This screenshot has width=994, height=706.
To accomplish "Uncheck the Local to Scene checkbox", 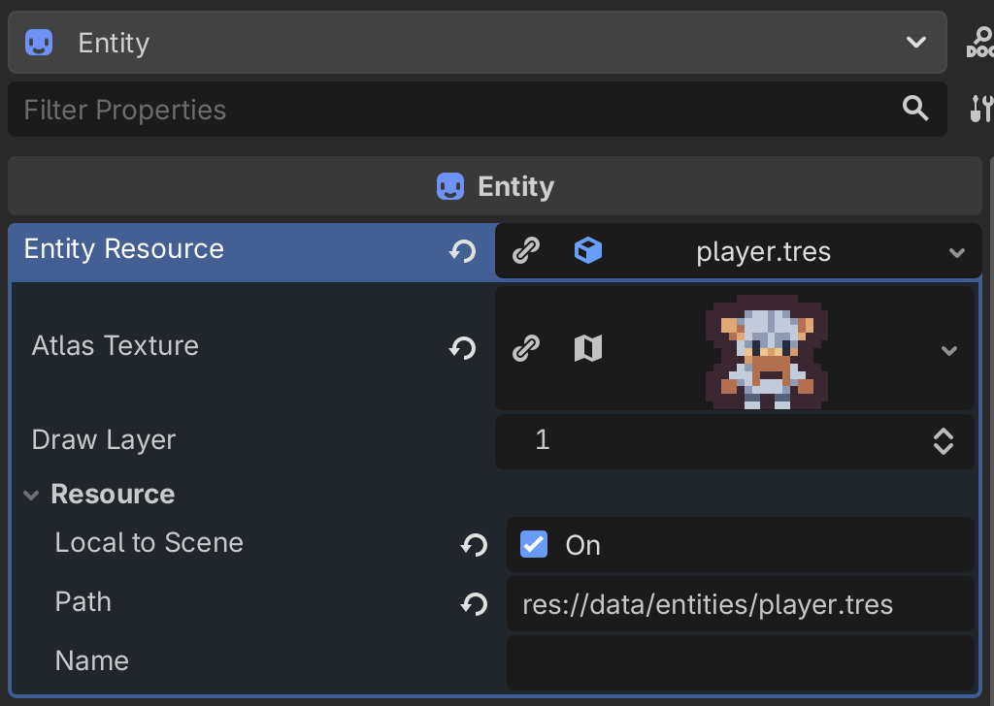I will [x=534, y=544].
